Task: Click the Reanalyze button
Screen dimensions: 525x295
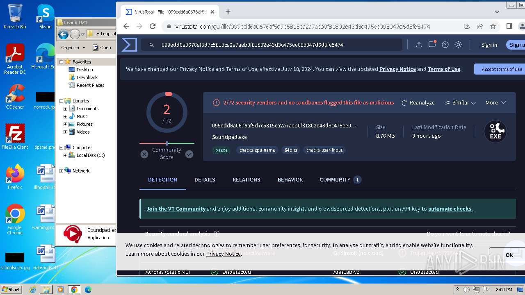Action: click(418, 103)
